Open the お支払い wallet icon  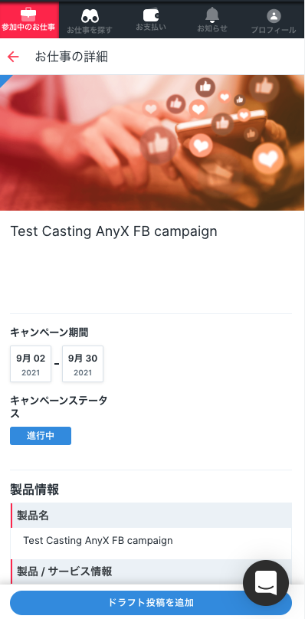150,15
